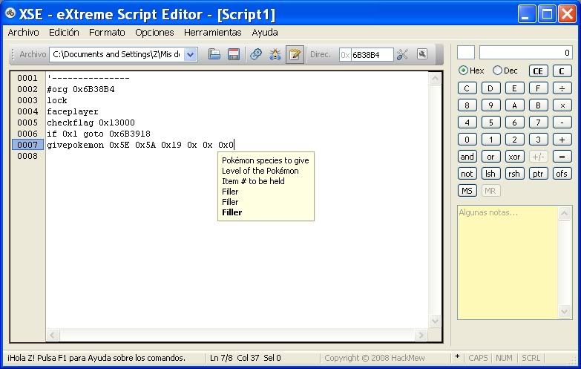Image resolution: width=581 pixels, height=369 pixels.
Task: Click the 'xor' operator key
Action: point(514,157)
